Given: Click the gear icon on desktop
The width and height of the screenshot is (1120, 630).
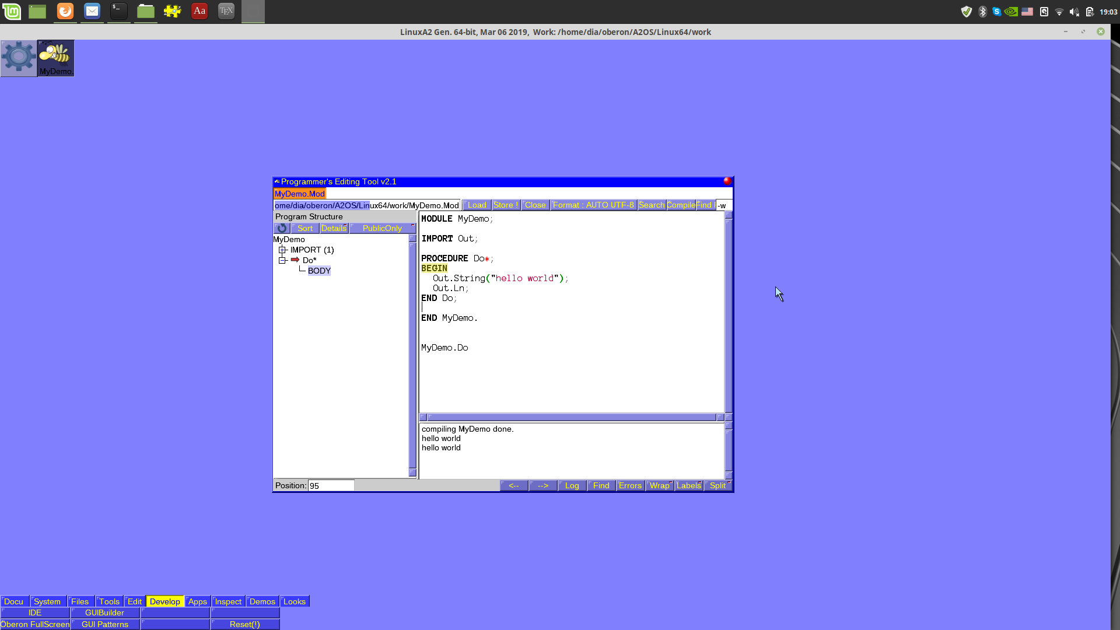Looking at the screenshot, I should tap(19, 57).
